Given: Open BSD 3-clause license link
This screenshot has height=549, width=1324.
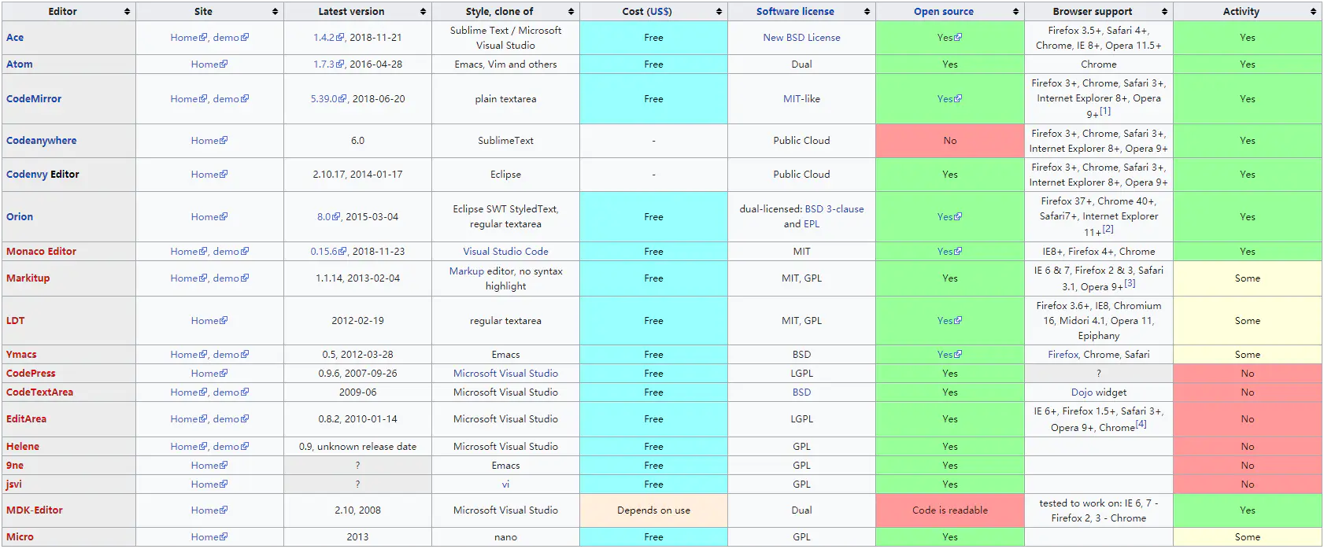Looking at the screenshot, I should pos(834,209).
